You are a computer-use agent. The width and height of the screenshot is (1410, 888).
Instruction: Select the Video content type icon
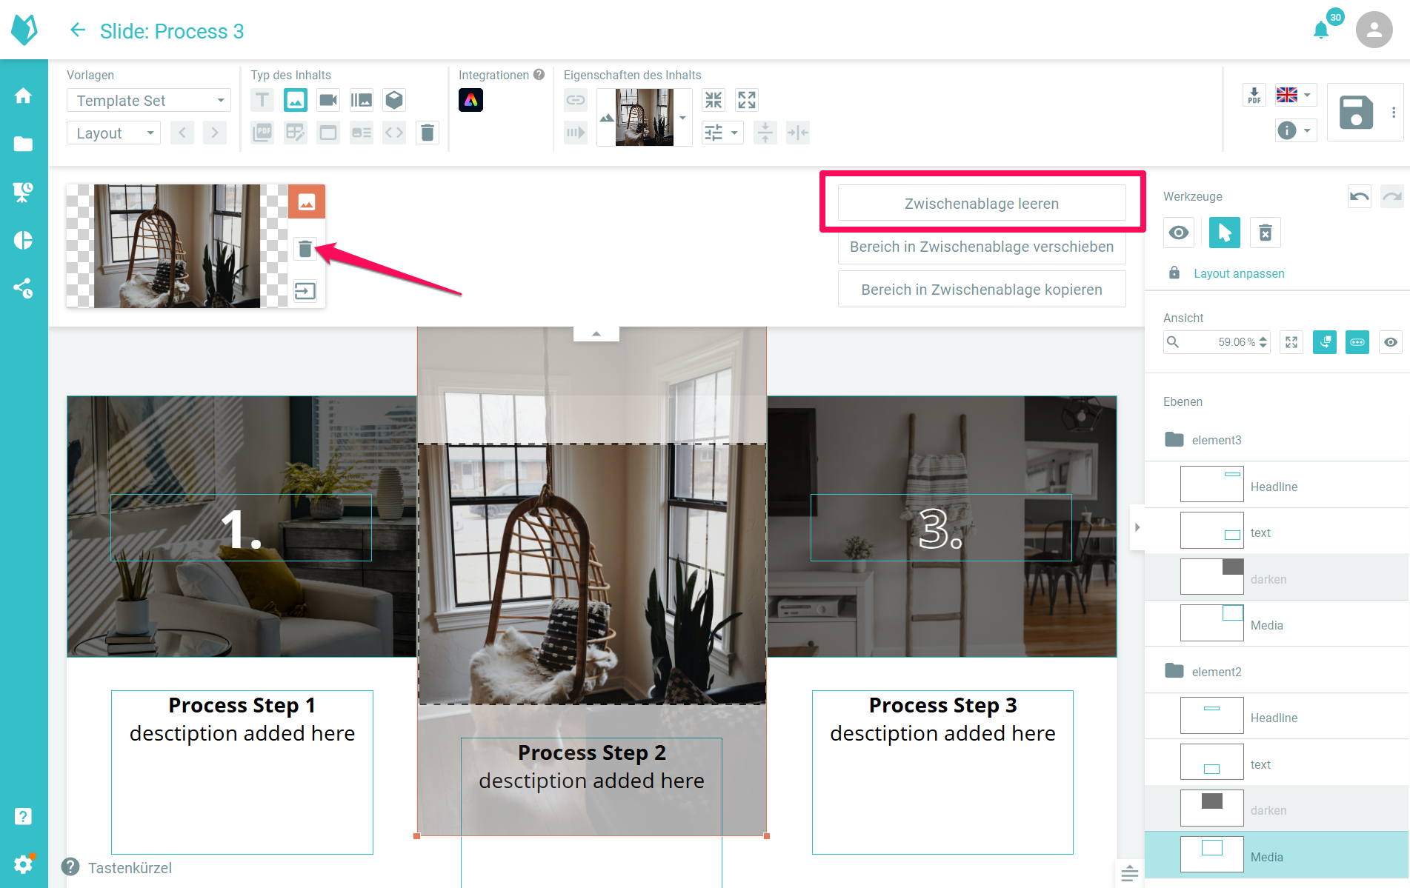coord(328,100)
